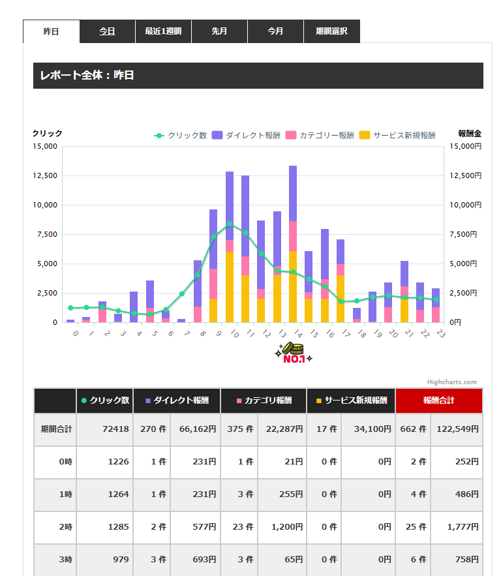Click the カテゴリ報酬 table column header
This screenshot has width=501, height=576.
(x=264, y=401)
